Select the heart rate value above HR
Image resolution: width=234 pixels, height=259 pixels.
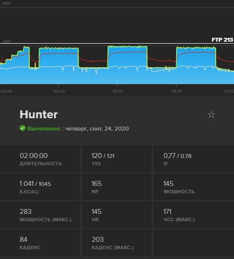point(97,211)
